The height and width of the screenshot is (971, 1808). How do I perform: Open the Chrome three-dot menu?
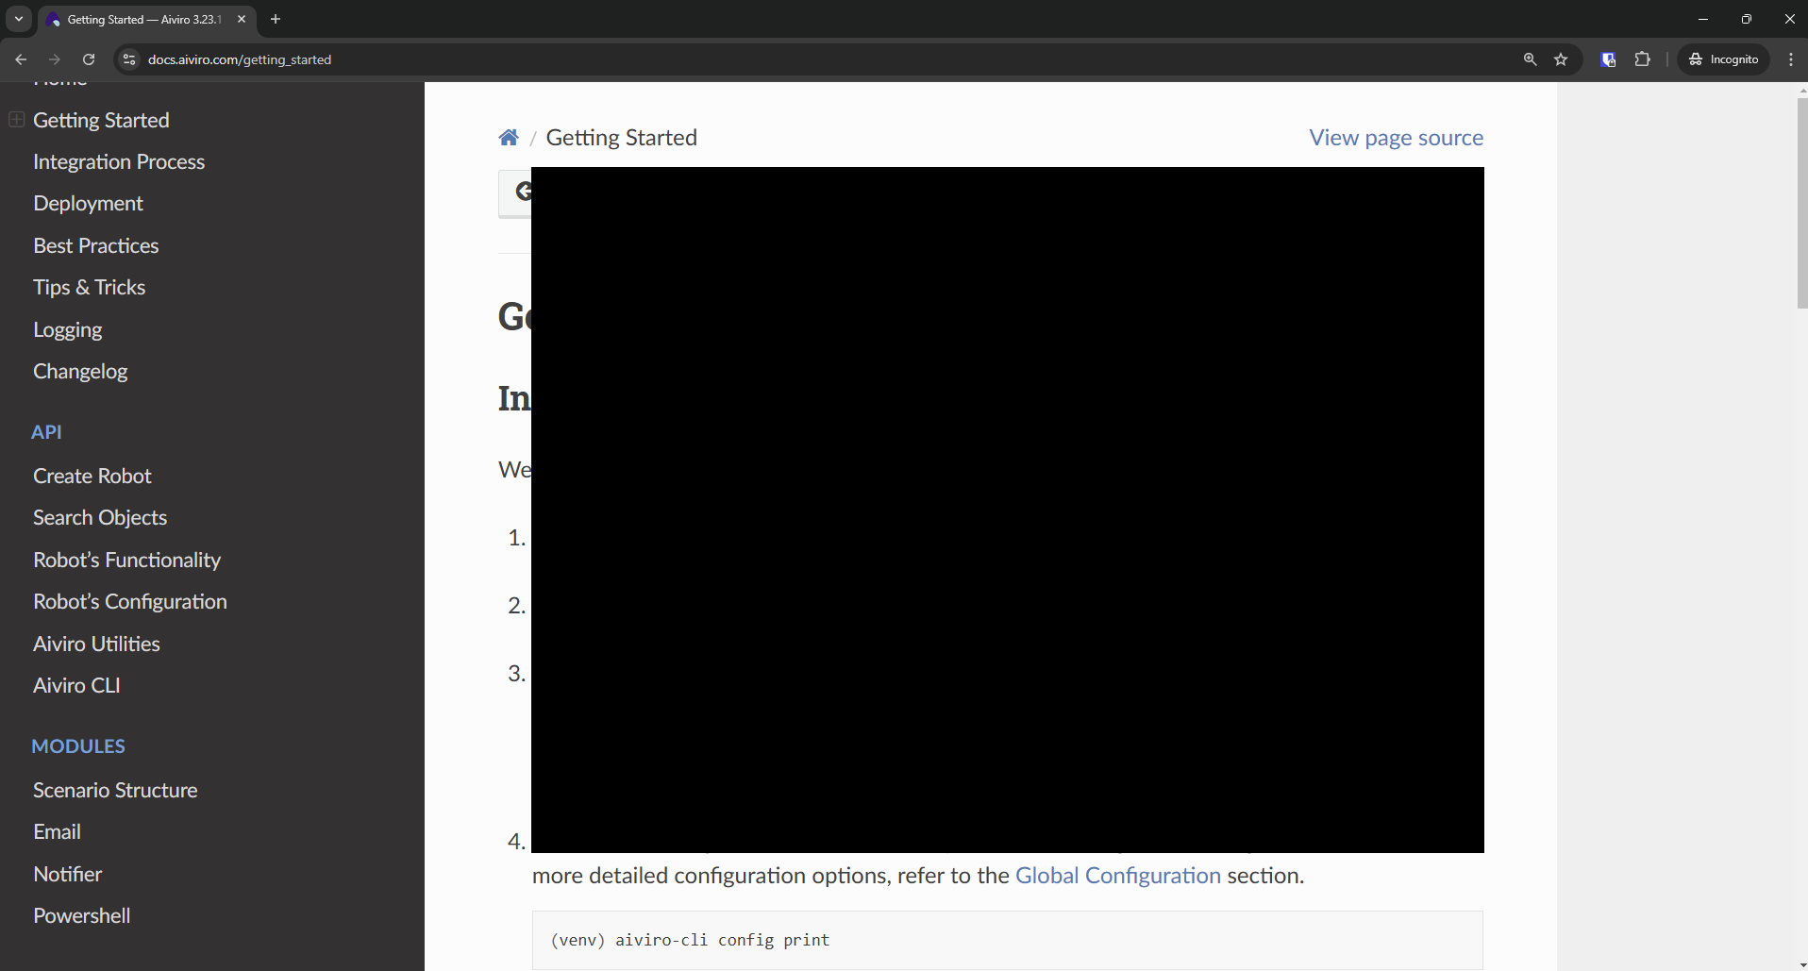click(x=1790, y=59)
